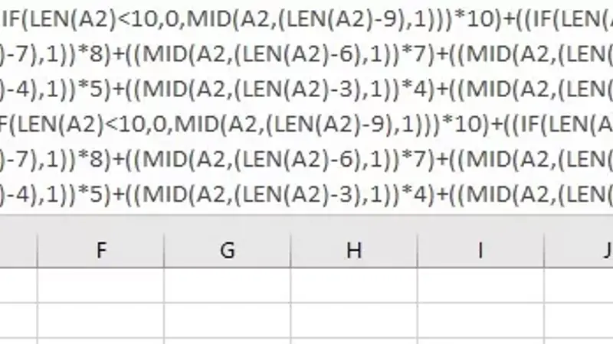The height and width of the screenshot is (344, 613).
Task: Select the first visible cell under column G
Action: (228, 285)
